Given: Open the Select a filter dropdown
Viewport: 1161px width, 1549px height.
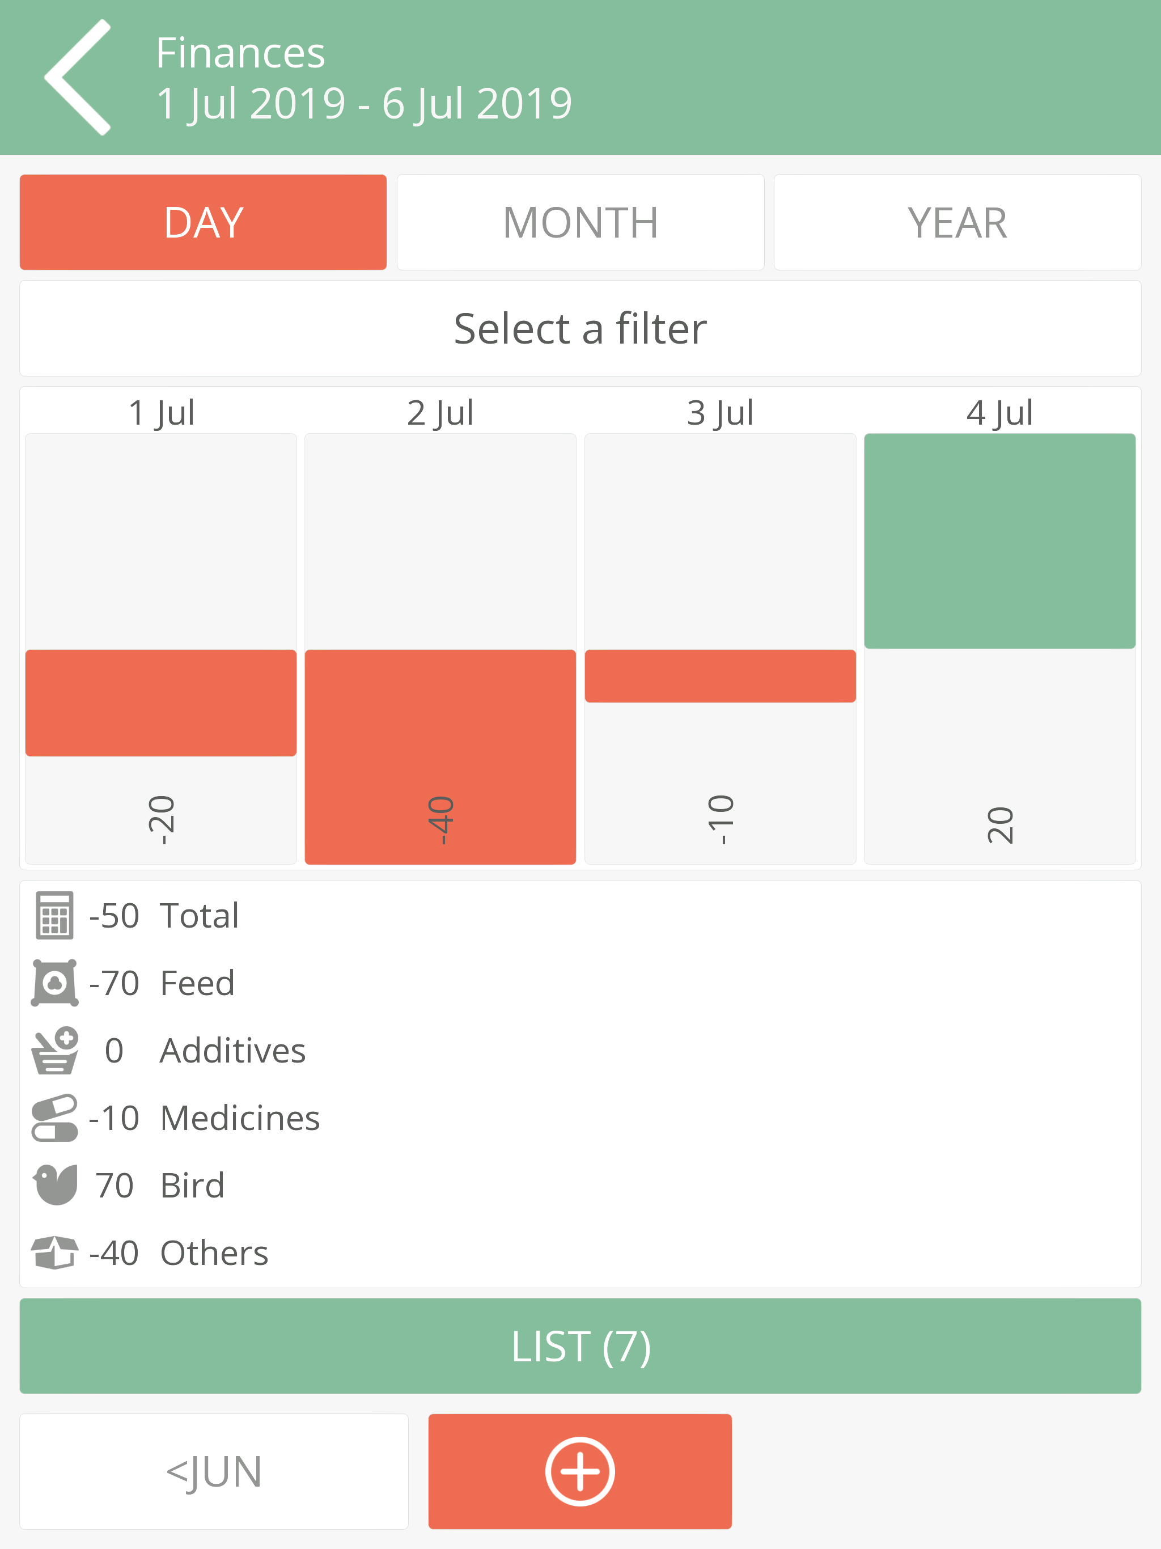Looking at the screenshot, I should point(580,328).
